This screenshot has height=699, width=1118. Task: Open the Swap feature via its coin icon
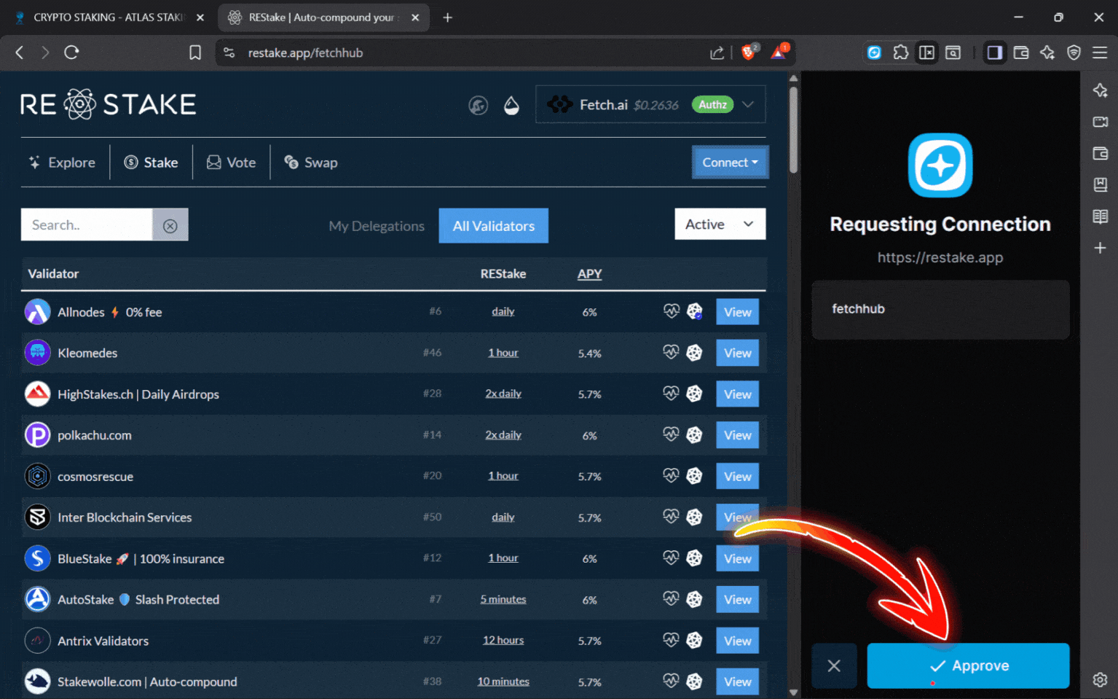tap(291, 162)
